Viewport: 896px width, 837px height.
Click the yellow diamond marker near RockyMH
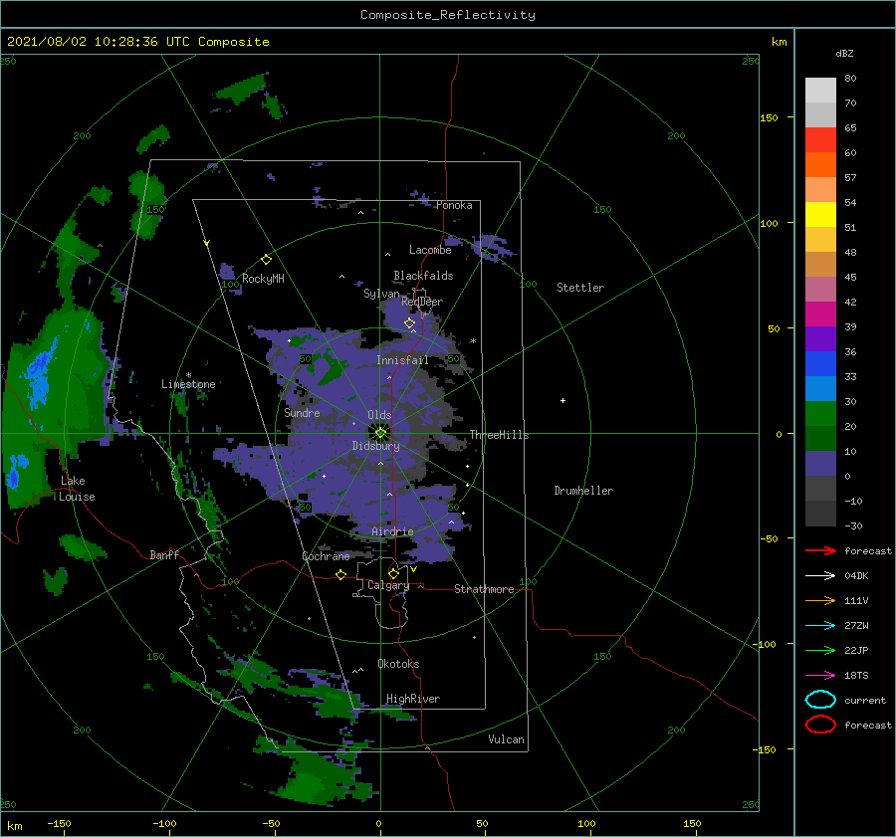[x=266, y=260]
